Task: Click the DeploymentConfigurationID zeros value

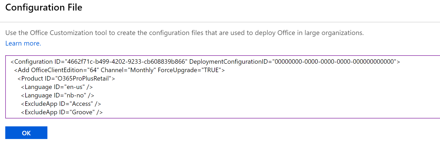Action: pos(334,62)
